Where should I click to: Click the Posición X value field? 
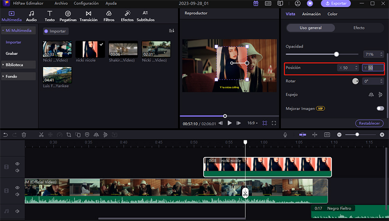click(x=348, y=67)
